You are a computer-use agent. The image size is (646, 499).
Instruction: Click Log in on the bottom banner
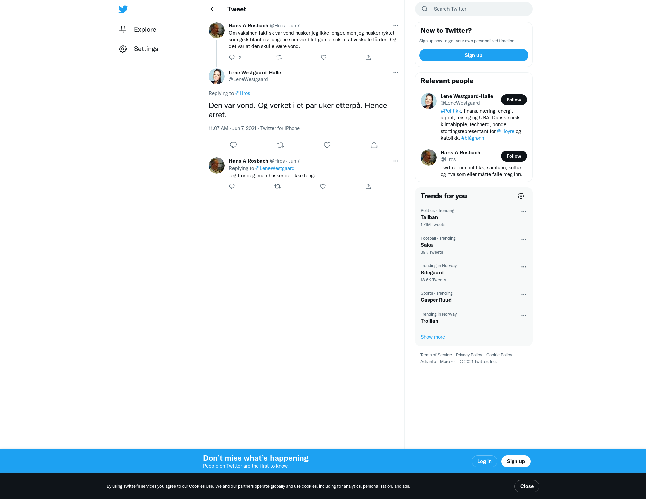(x=485, y=461)
